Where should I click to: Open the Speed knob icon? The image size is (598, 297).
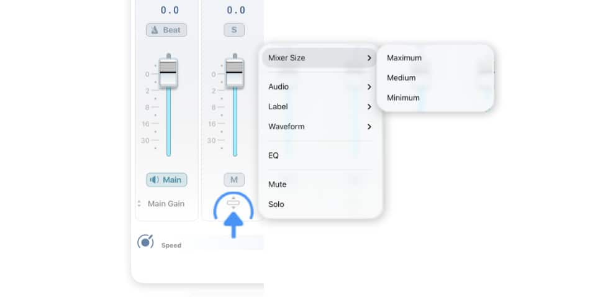145,241
